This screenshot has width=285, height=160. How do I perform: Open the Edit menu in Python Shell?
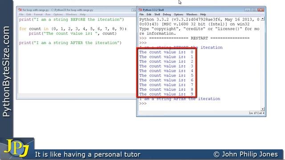tap(149, 14)
